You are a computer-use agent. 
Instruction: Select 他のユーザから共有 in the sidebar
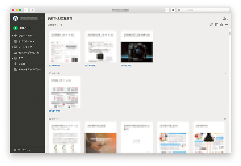point(28,53)
